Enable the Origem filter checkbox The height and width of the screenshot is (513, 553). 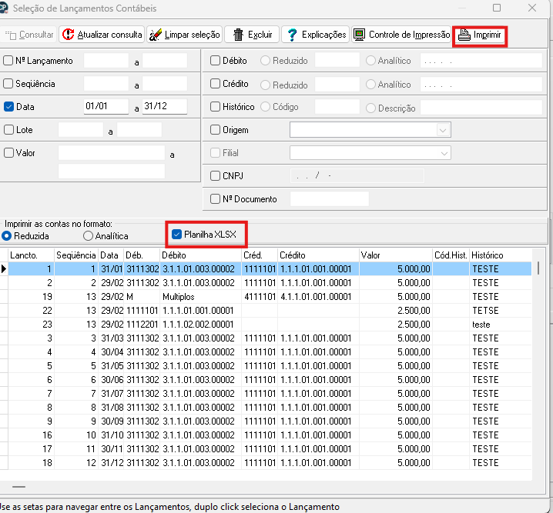click(x=215, y=129)
